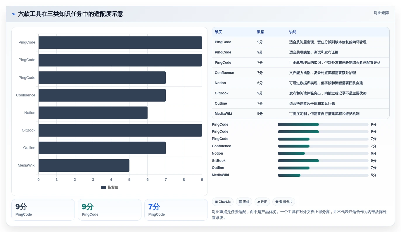Click the Notion label on the chart axis
The width and height of the screenshot is (401, 232).
30,113
